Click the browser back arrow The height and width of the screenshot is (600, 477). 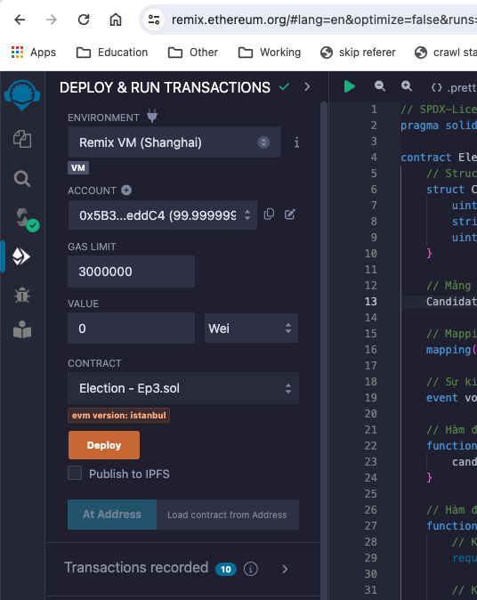click(20, 20)
